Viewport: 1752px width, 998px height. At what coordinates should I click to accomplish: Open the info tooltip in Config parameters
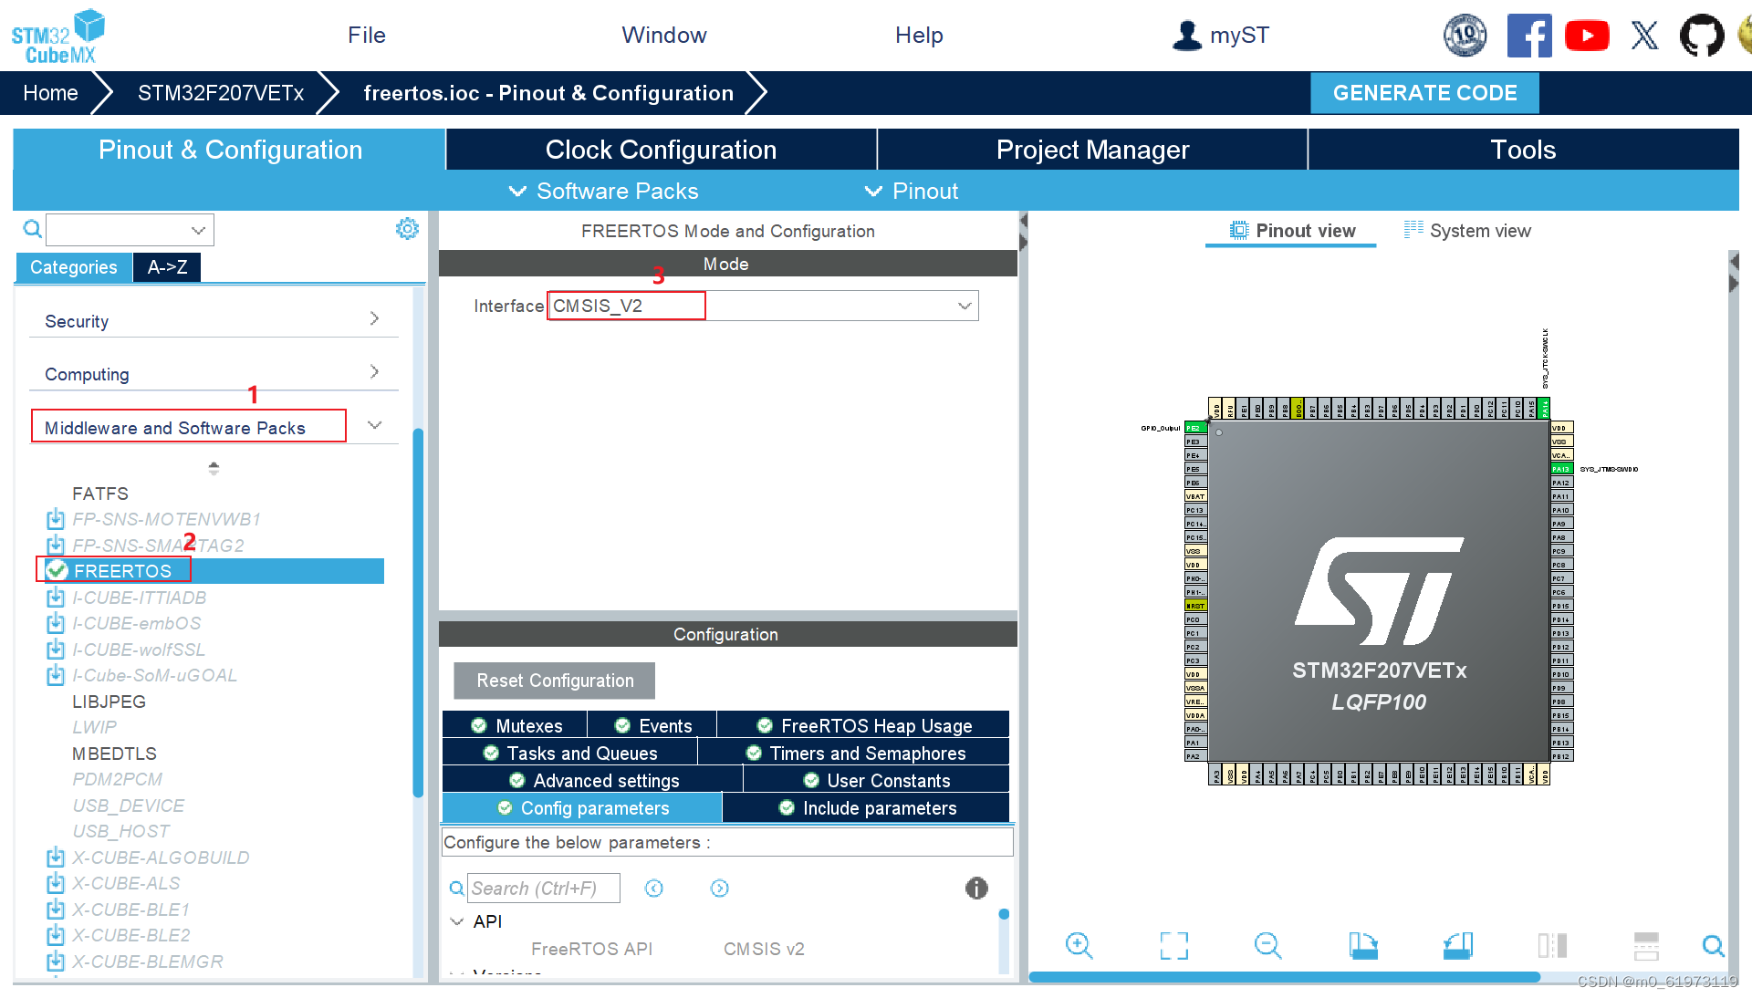[975, 888]
